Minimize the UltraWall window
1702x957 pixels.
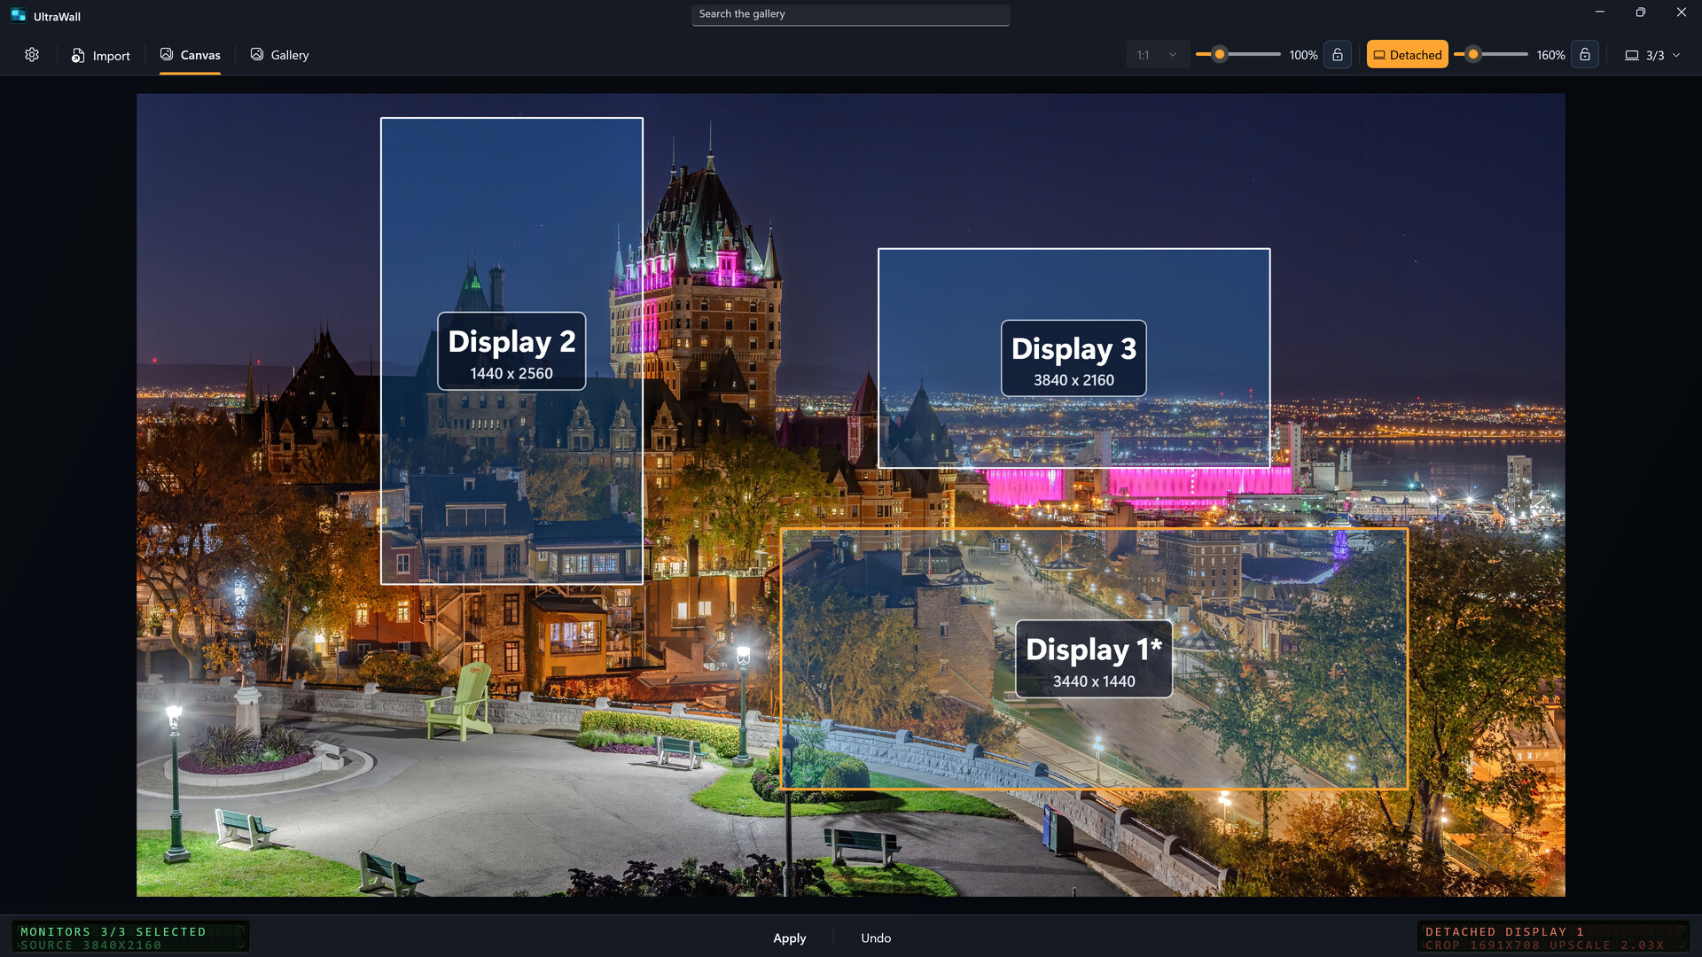pos(1600,12)
